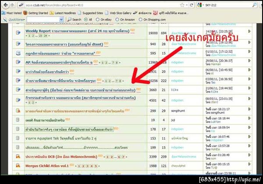Jump to last post of Weekly Report row
The width and height of the screenshot is (263, 184).
(249, 31)
